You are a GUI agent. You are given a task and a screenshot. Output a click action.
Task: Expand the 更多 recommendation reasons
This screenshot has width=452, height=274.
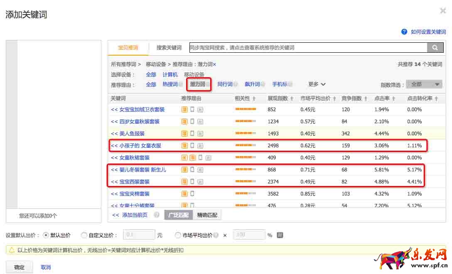click(317, 84)
